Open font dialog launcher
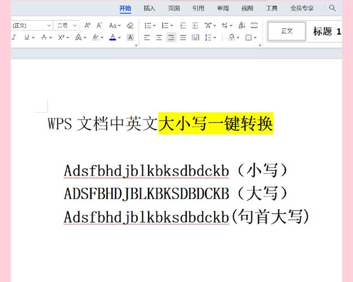The image size is (353, 282). [136, 45]
